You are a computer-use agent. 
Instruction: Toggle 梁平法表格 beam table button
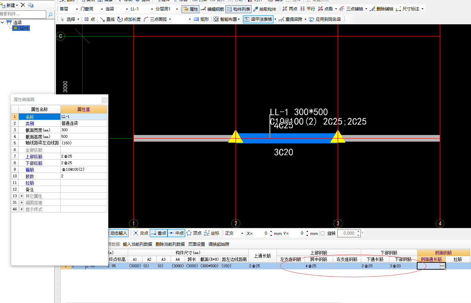pos(258,19)
